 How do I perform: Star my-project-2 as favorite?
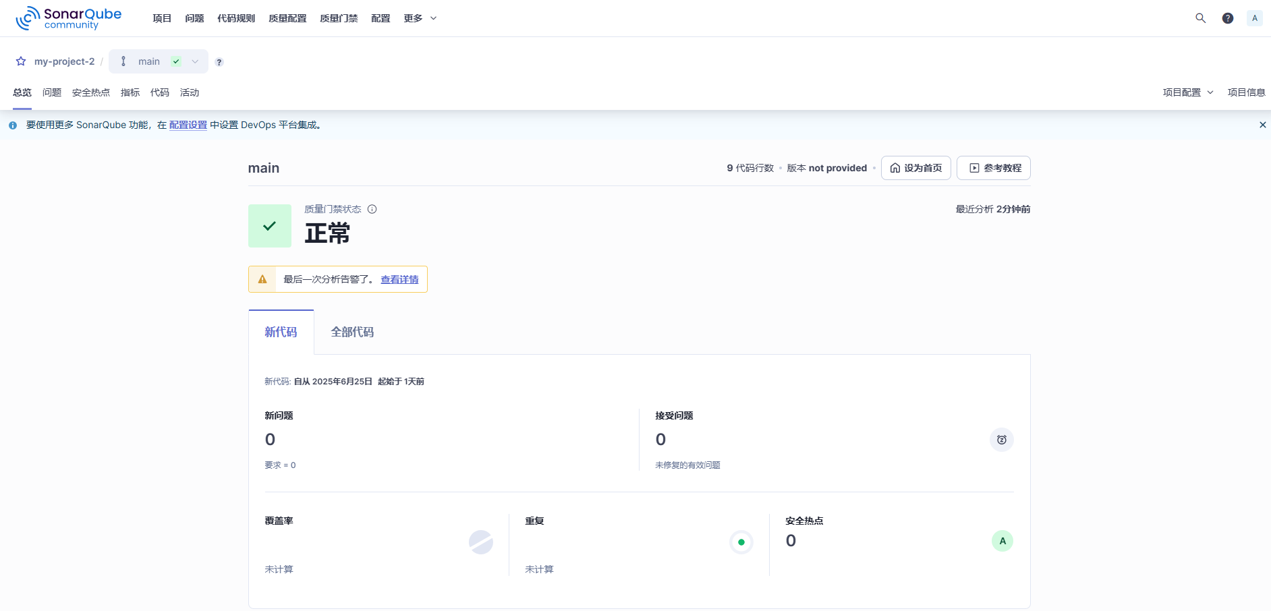(x=21, y=61)
